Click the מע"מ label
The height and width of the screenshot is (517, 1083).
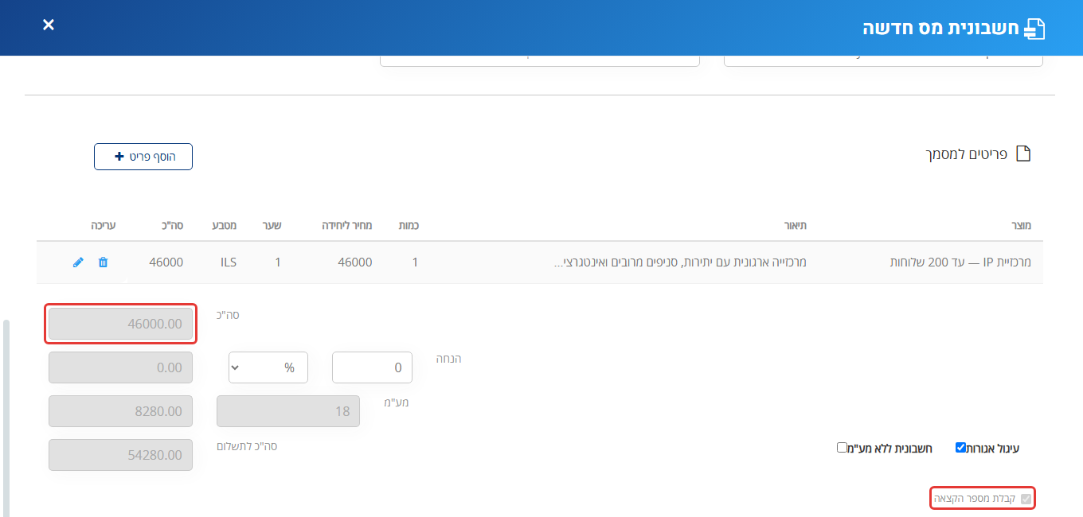click(x=397, y=402)
